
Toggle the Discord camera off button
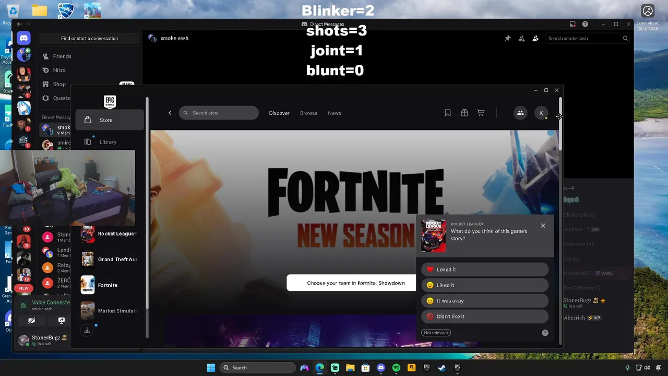(x=32, y=321)
